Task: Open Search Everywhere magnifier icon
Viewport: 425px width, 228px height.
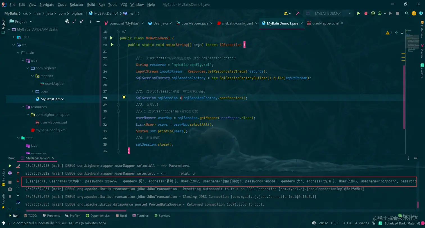Action: pos(407,13)
